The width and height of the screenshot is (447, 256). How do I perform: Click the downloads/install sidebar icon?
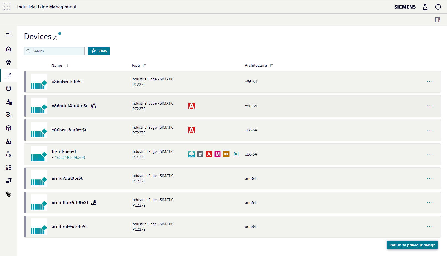pyautogui.click(x=9, y=102)
